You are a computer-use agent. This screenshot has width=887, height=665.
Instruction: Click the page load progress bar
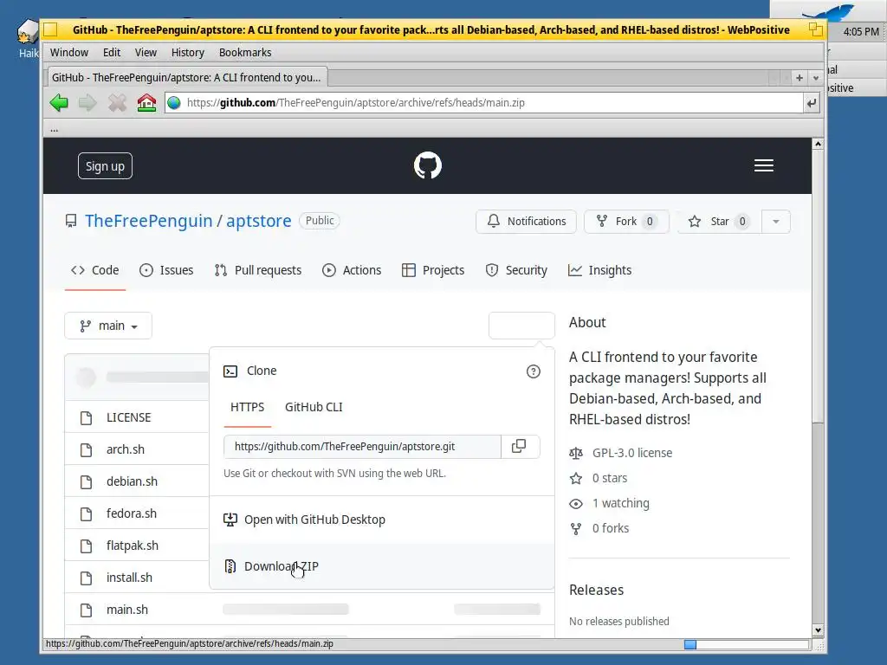click(747, 644)
